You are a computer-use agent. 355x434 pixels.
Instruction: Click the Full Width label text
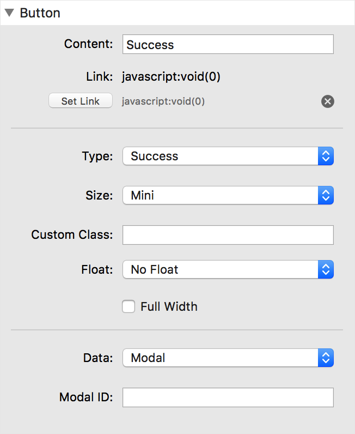[169, 306]
